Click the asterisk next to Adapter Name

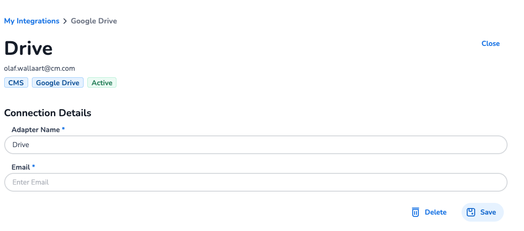[x=63, y=129]
